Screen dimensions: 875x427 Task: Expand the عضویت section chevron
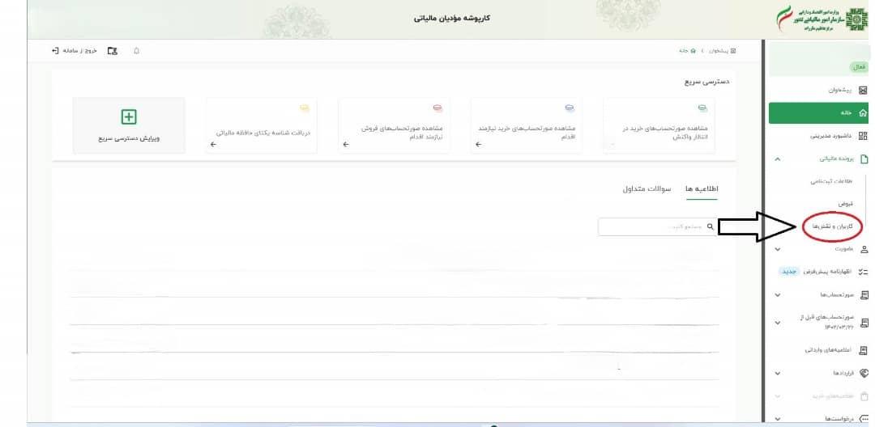pyautogui.click(x=777, y=249)
